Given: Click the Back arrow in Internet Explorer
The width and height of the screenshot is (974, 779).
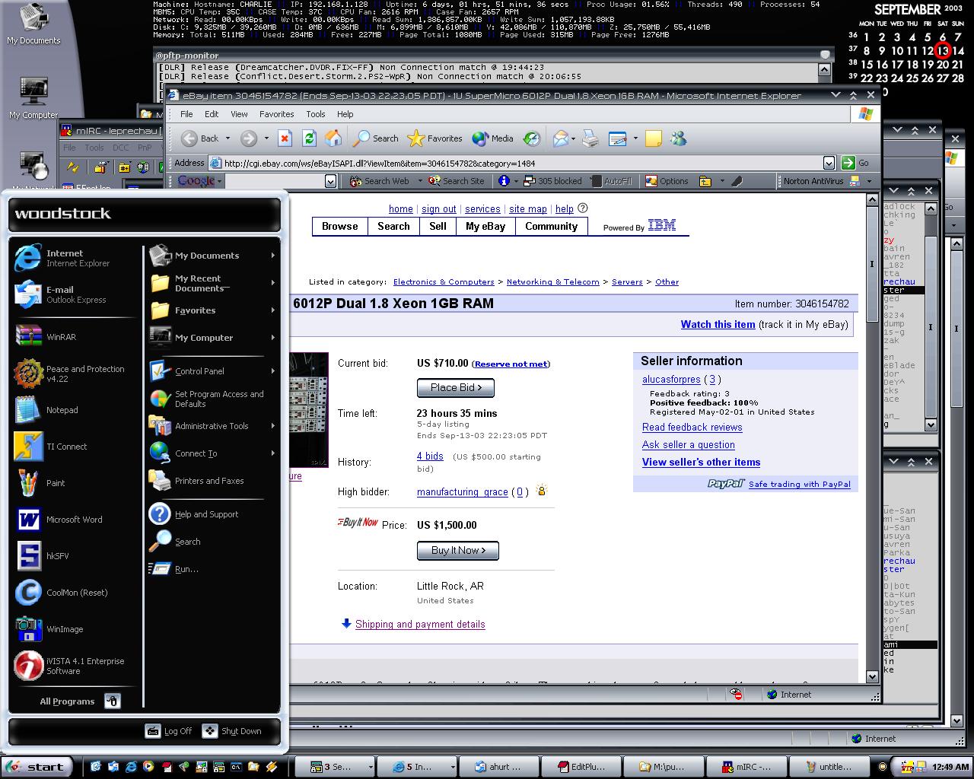Looking at the screenshot, I should point(199,138).
